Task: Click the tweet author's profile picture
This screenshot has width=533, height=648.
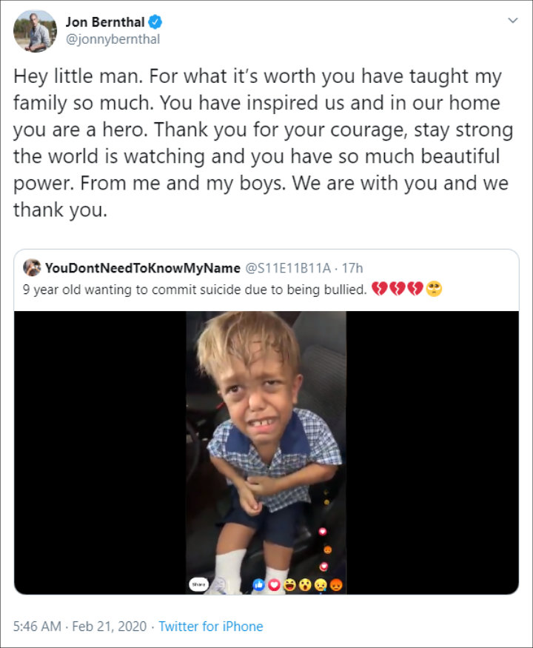Action: point(35,30)
